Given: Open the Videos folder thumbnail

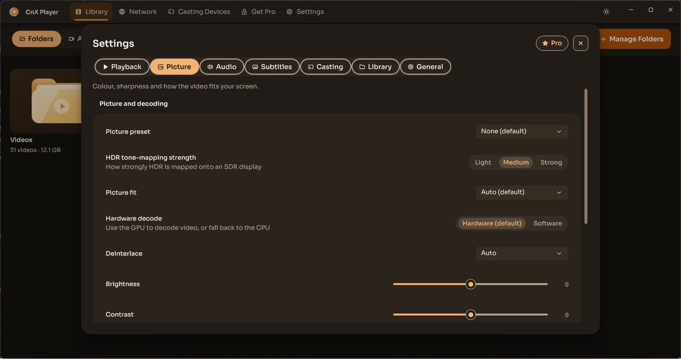Looking at the screenshot, I should pos(46,101).
